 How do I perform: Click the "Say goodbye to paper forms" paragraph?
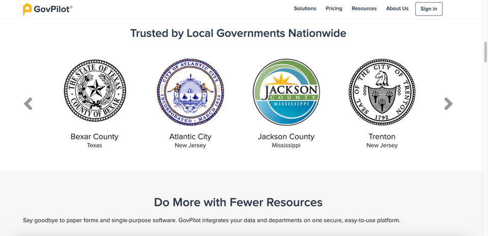tap(211, 220)
